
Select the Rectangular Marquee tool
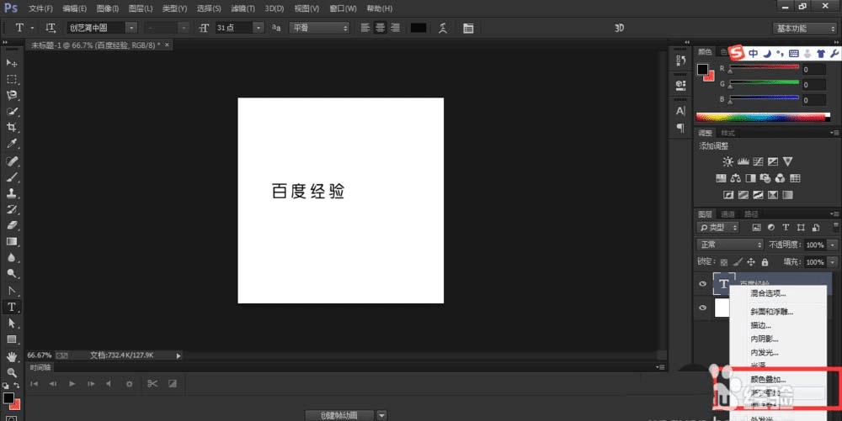pos(11,79)
